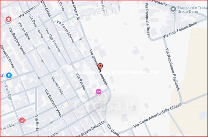Select the blue shopping cart marker
This screenshot has width=208, height=137.
point(9,76)
